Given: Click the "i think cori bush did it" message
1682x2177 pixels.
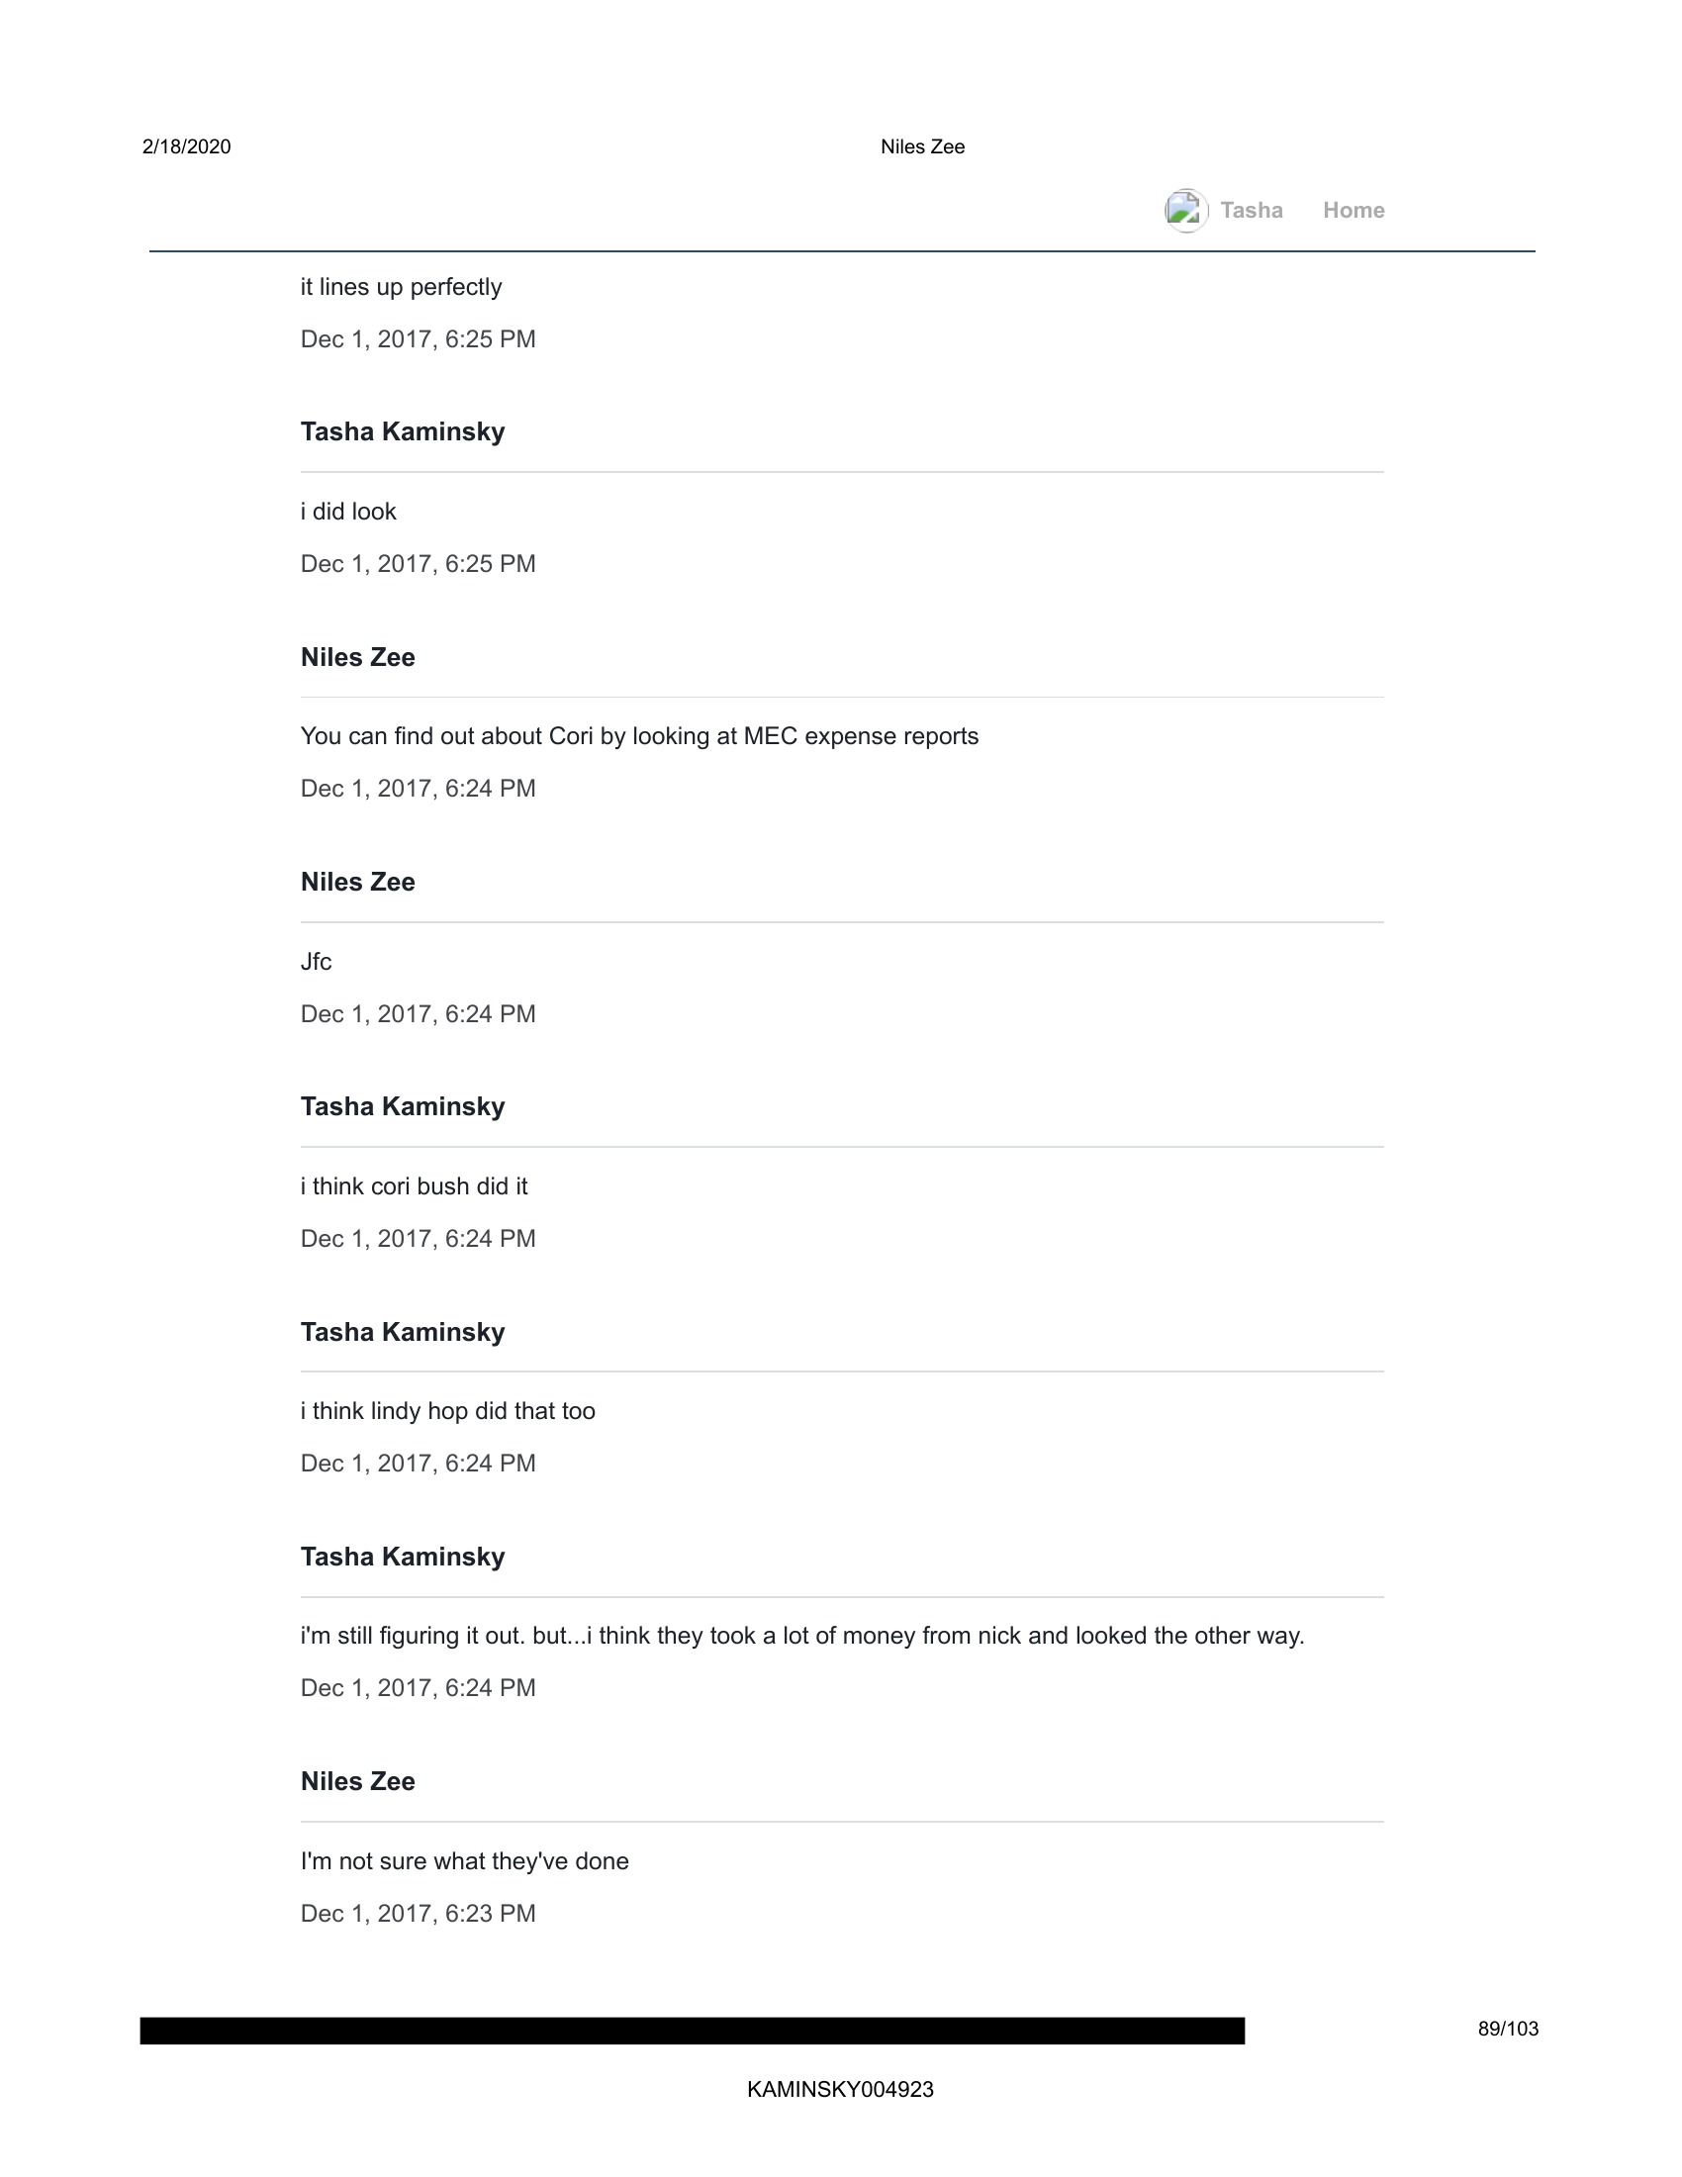Looking at the screenshot, I should [414, 1186].
